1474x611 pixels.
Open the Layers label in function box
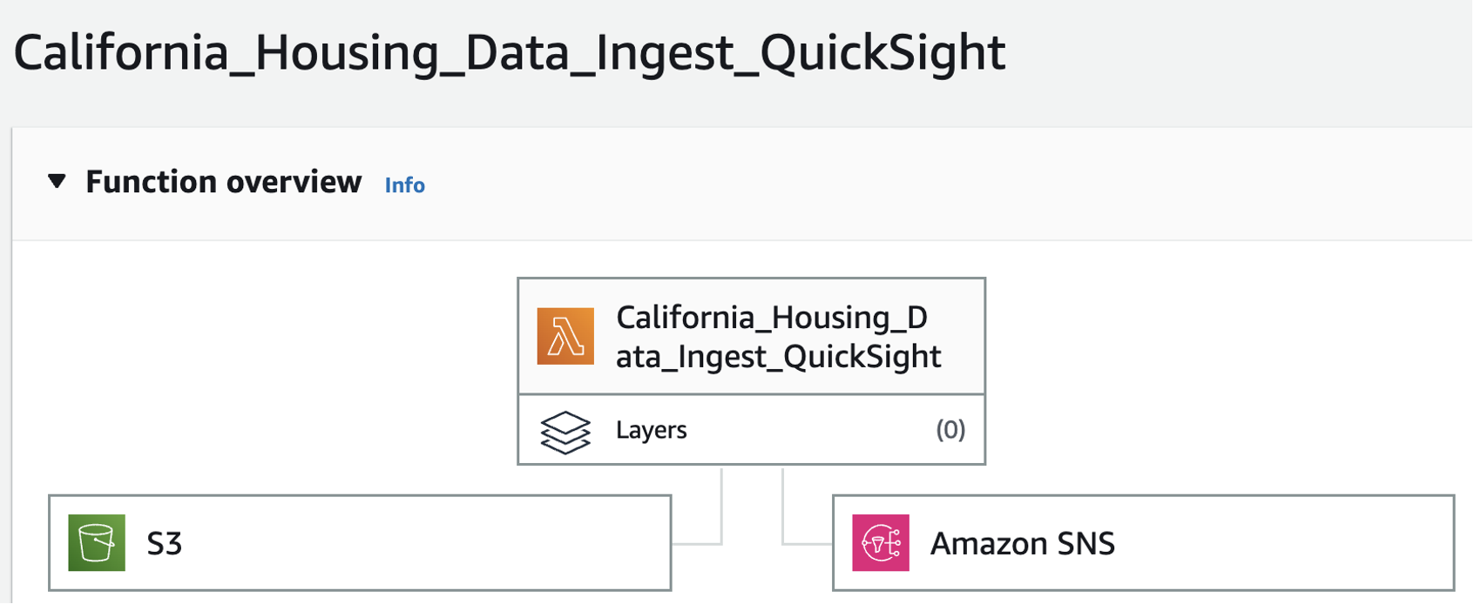pos(651,430)
